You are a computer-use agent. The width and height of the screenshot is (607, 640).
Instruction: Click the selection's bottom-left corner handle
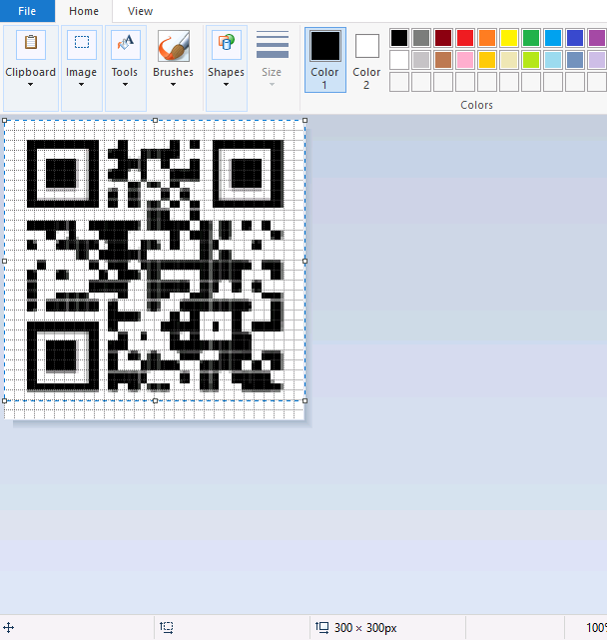4,400
